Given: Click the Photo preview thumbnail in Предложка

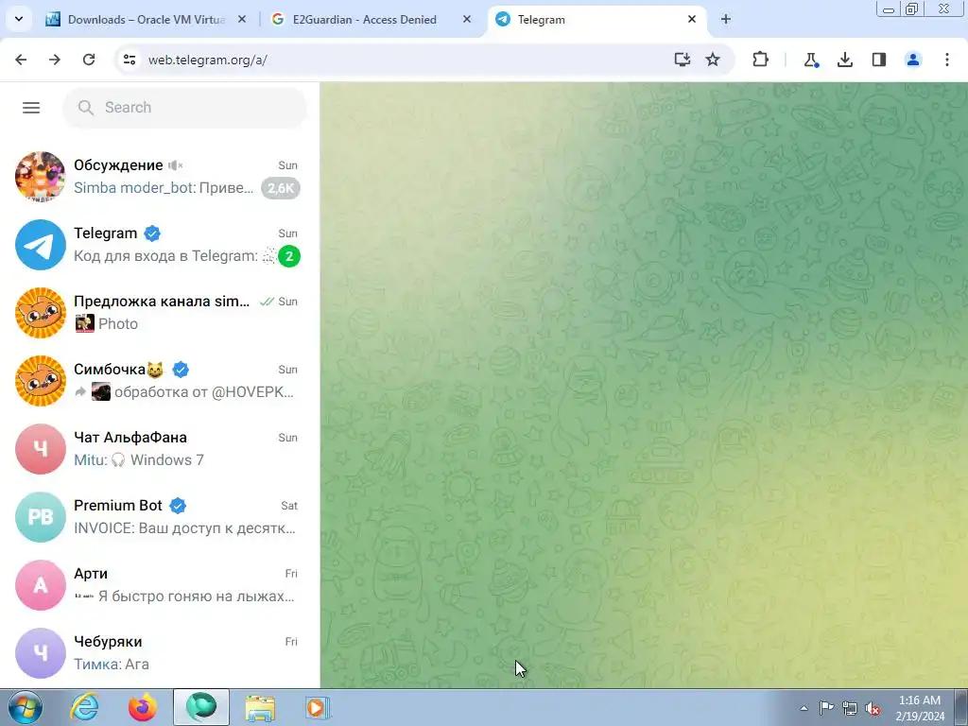Looking at the screenshot, I should (84, 323).
